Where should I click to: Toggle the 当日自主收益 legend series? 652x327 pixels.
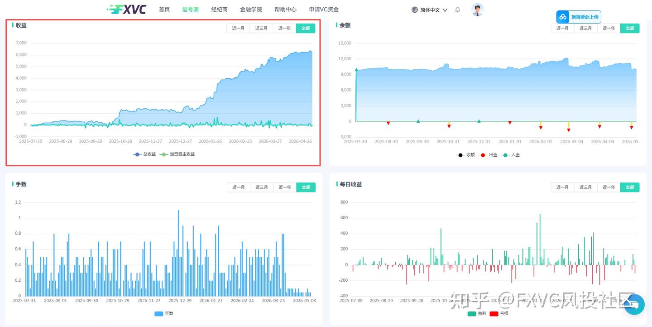[177, 154]
